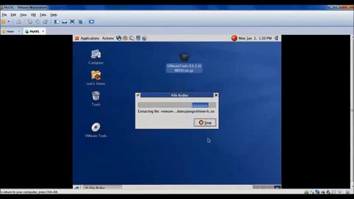Screen dimensions: 354x199
Task: Click the network adapter status bar icon
Action: [x=317, y=192]
